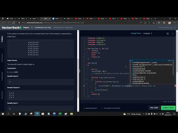The width and height of the screenshot is (178, 133).
Task: Select the Problem side tab
Action: point(2,39)
